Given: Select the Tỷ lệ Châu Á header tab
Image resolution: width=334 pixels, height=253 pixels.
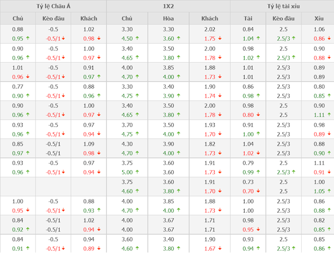Looking at the screenshot, I should click(x=53, y=6).
